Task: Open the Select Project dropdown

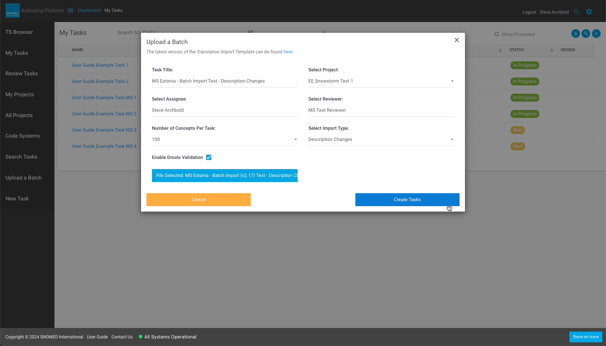Action: click(381, 81)
